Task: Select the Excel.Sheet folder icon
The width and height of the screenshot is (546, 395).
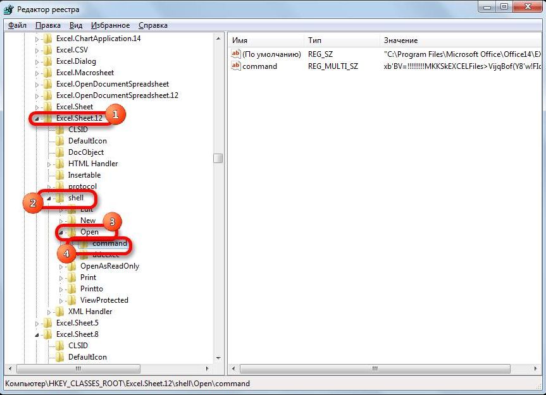Action: [x=48, y=107]
